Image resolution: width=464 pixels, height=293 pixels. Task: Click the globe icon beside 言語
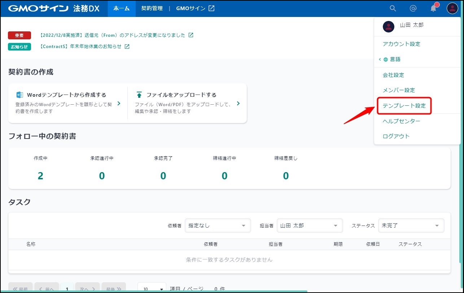tap(386, 60)
